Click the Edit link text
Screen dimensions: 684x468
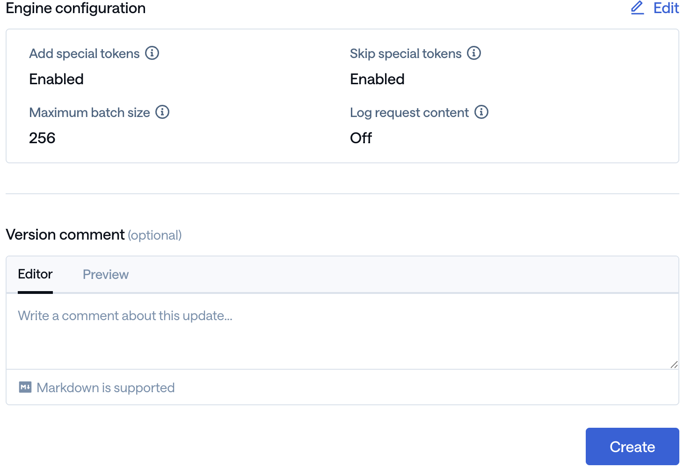click(666, 8)
